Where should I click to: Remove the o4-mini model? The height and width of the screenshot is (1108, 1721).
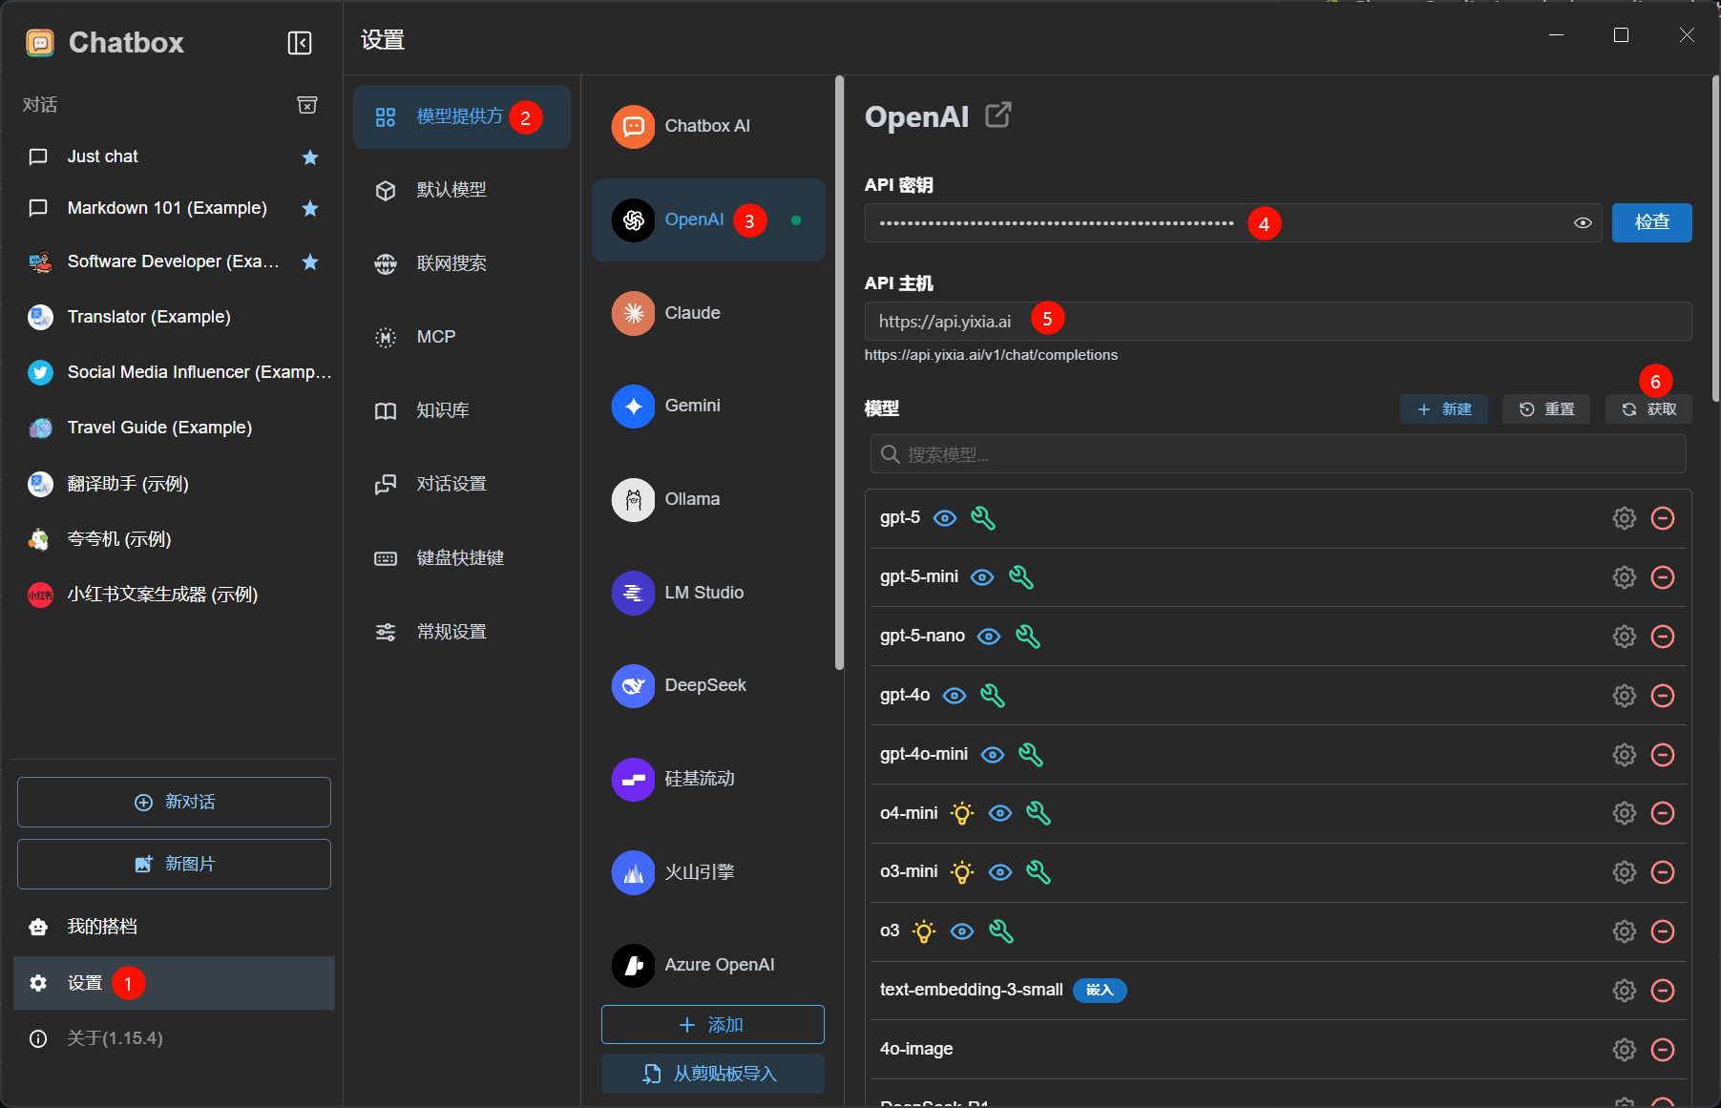1663,813
